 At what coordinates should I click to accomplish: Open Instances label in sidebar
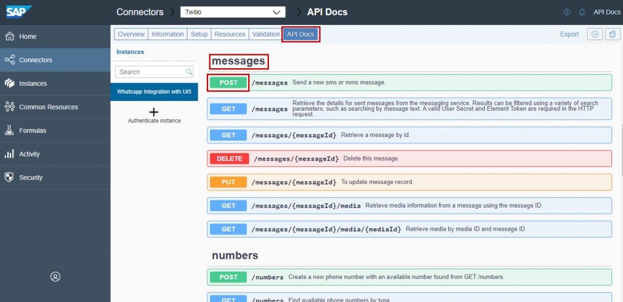(33, 83)
